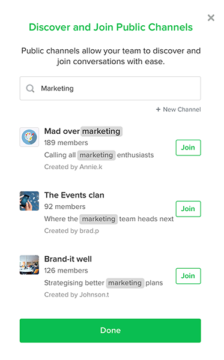Open The Events clan channel avatar
The width and height of the screenshot is (224, 360).
point(29,201)
